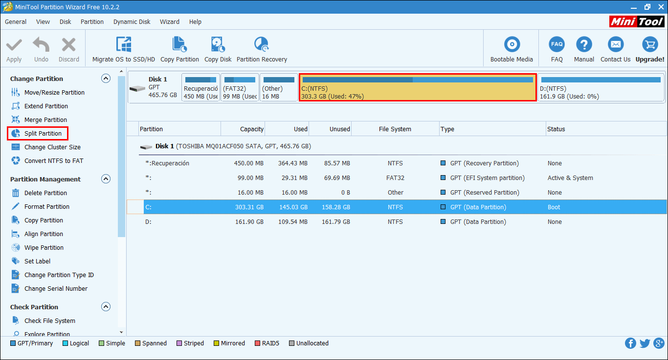Pick Copy Partition in sidebar list
668x360 pixels.
point(37,220)
